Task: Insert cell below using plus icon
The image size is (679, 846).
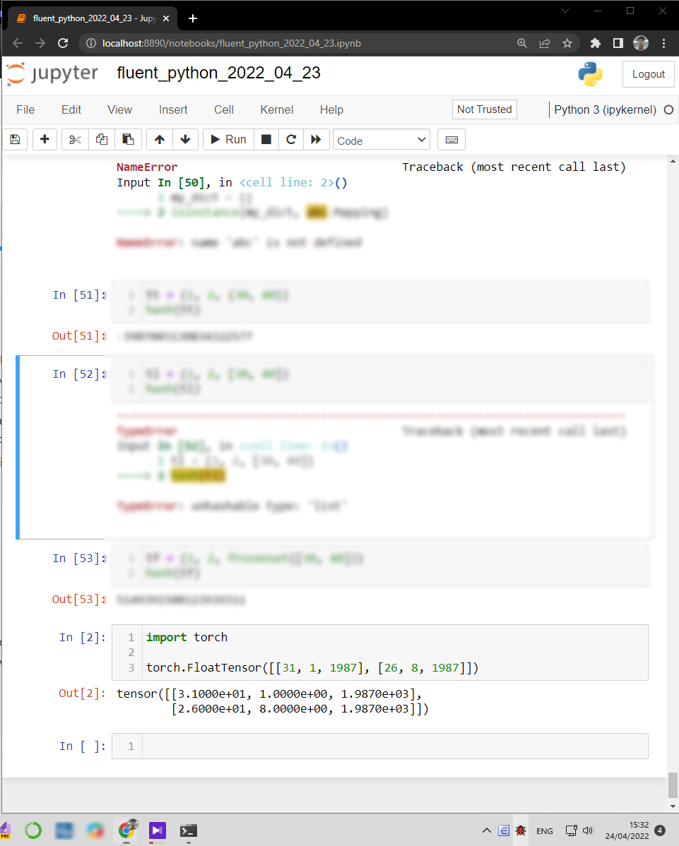Action: [45, 140]
